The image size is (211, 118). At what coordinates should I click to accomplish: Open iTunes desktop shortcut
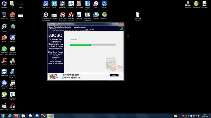[x=96, y=4]
